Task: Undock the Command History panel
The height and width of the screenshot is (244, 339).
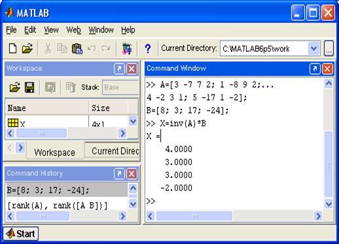Action: pyautogui.click(x=119, y=174)
